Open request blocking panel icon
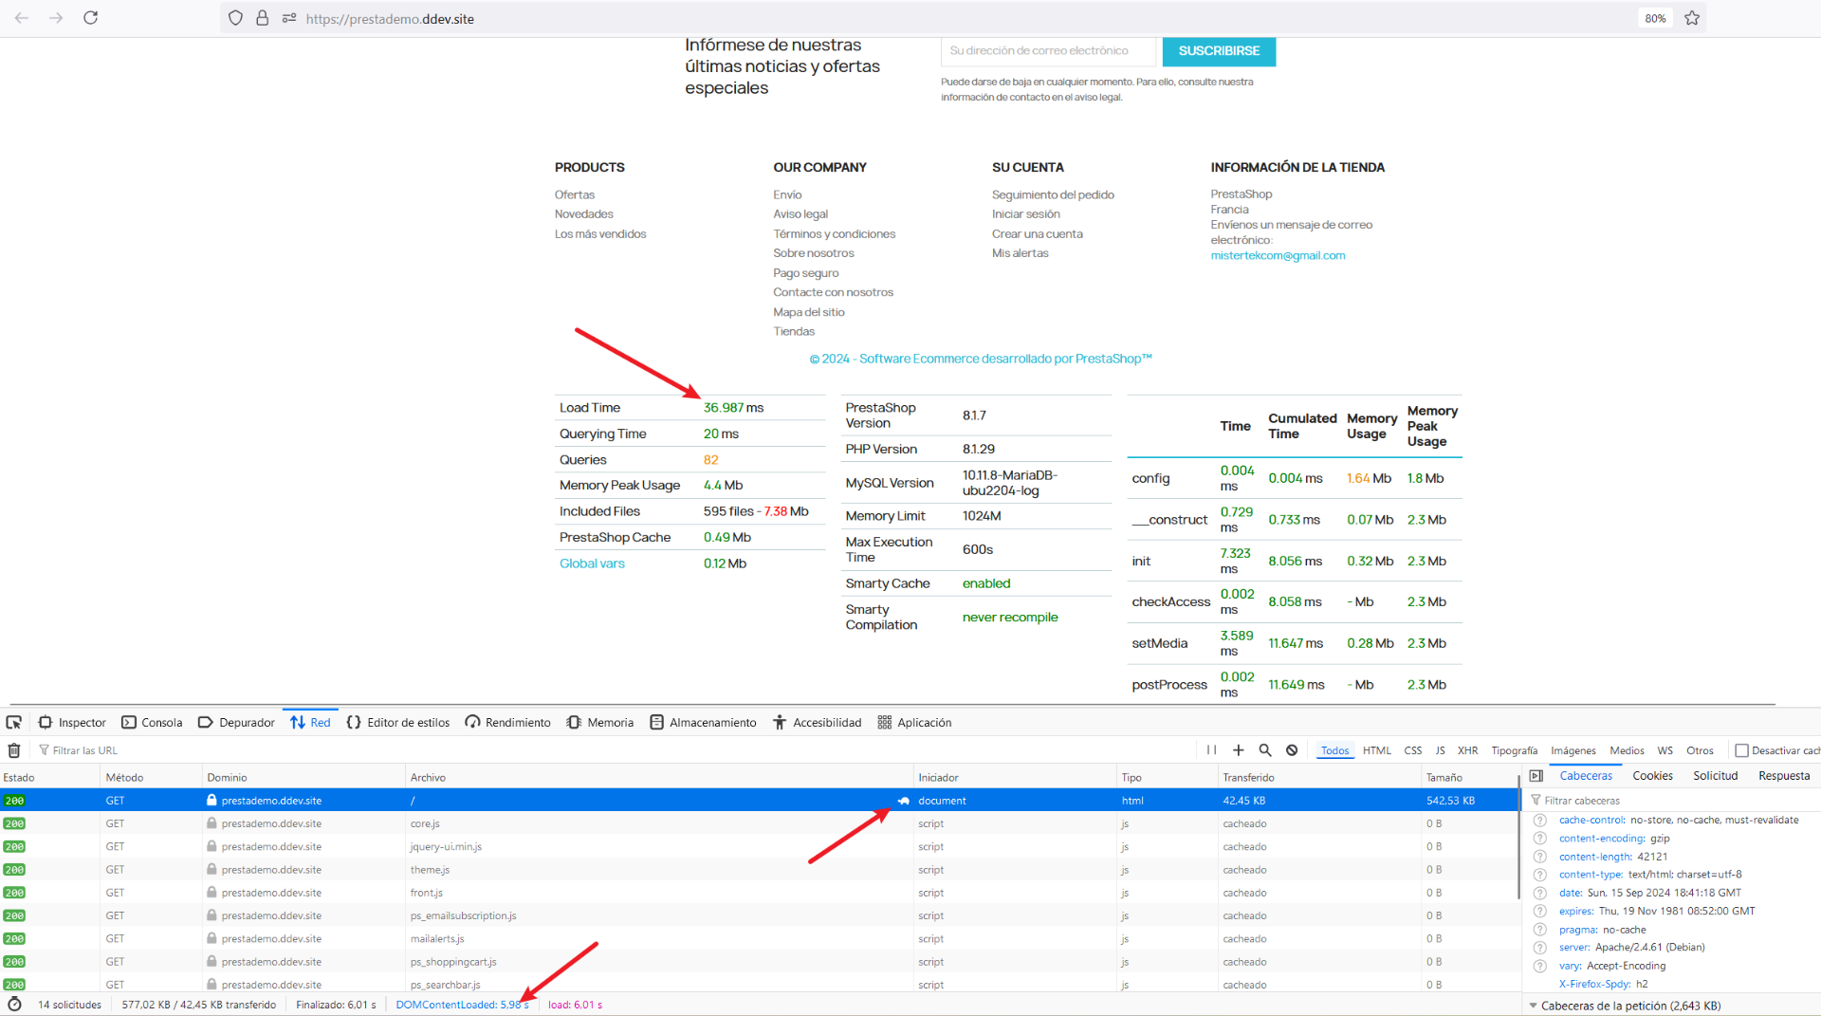This screenshot has width=1821, height=1016. coord(1292,750)
